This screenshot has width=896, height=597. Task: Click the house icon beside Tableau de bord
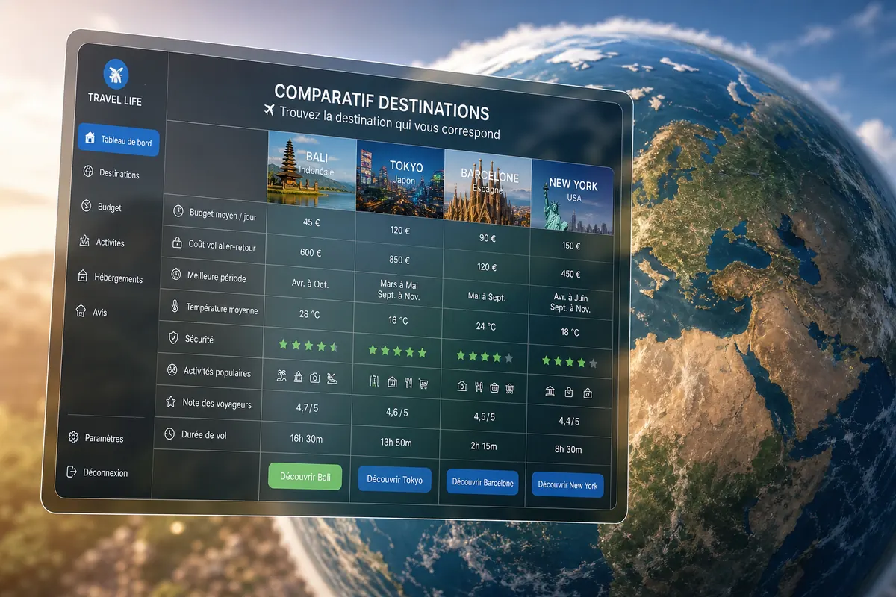click(x=90, y=138)
